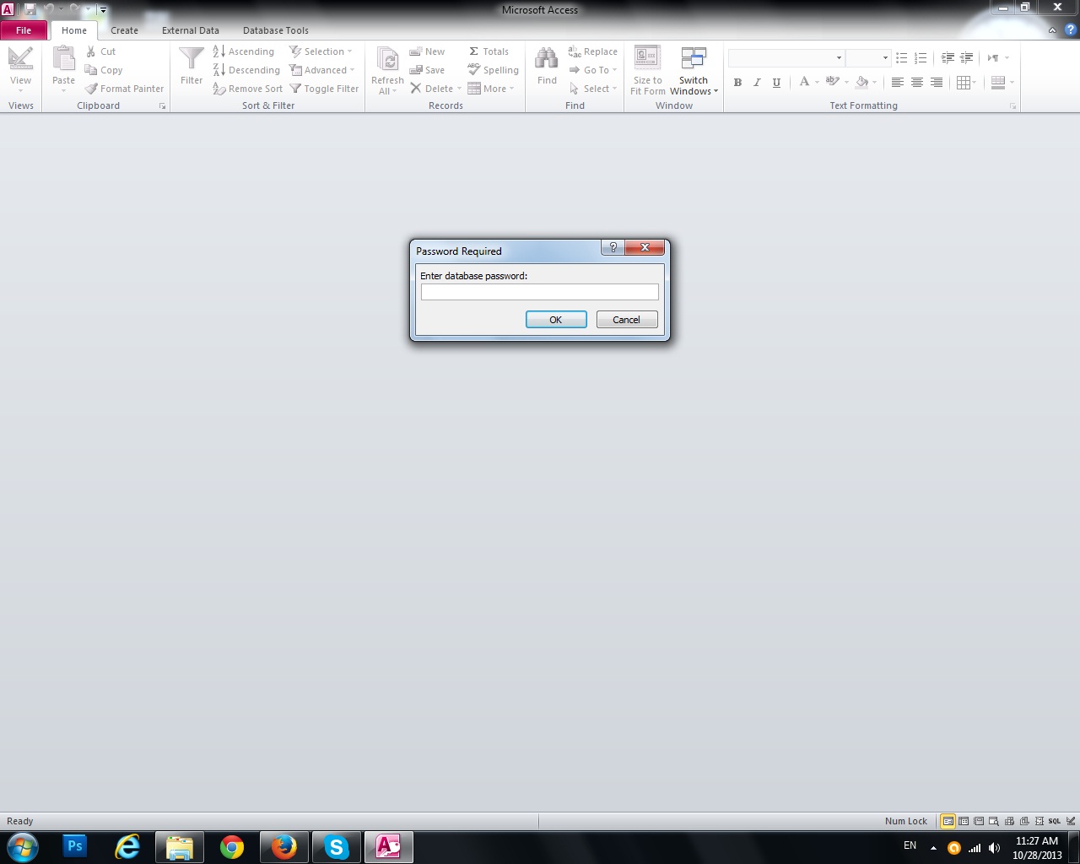
Task: Align text left
Action: point(898,82)
